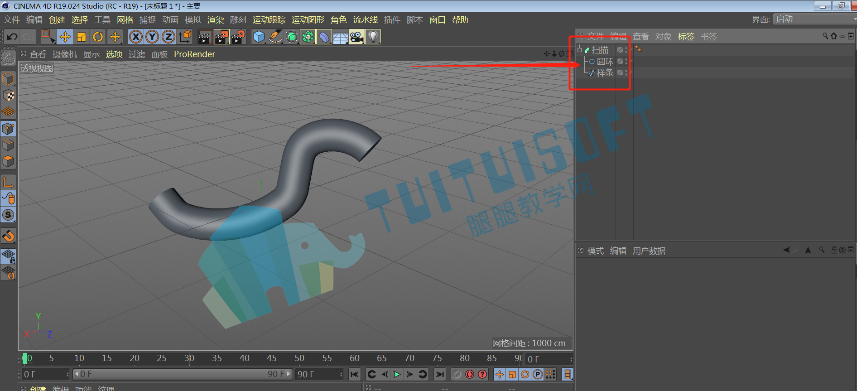Image resolution: width=857 pixels, height=391 pixels.
Task: Select the 样条 spline object
Action: [x=605, y=73]
